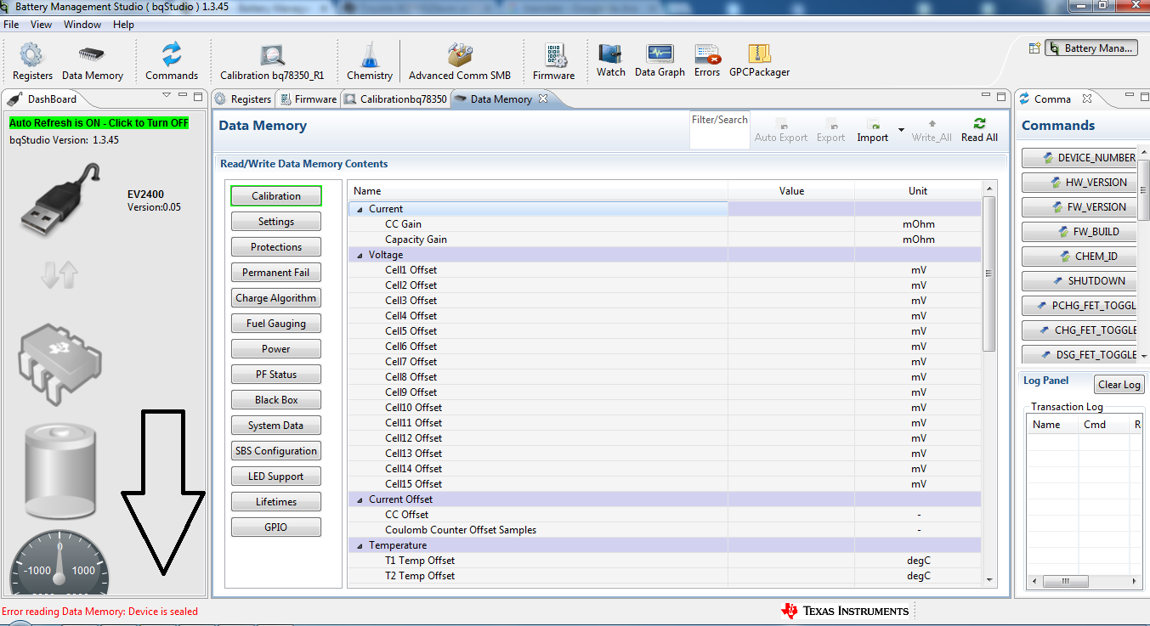The image size is (1150, 626).
Task: Click the Transaction Log horizontal scrollbar
Action: [x=1066, y=582]
